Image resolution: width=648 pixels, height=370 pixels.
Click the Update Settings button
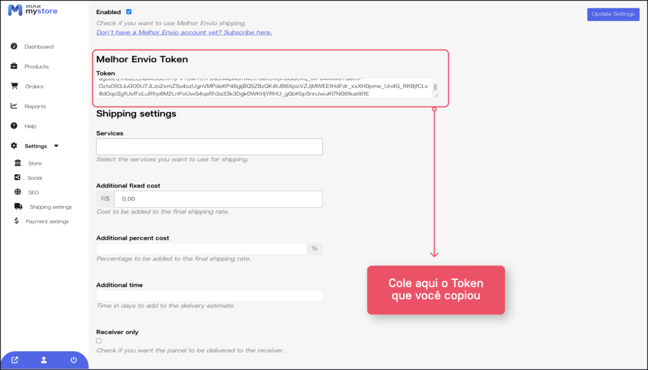click(x=613, y=14)
